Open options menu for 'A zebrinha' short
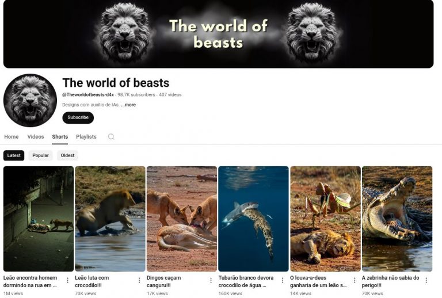Viewport: 442px width, 298px height. tap(426, 280)
